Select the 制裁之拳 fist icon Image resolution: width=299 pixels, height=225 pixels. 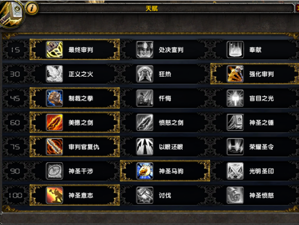point(55,98)
